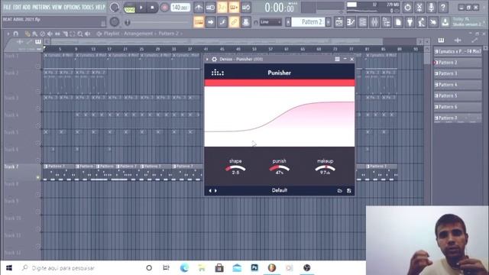Arm the Record button
This screenshot has width=489, height=275.
(164, 8)
